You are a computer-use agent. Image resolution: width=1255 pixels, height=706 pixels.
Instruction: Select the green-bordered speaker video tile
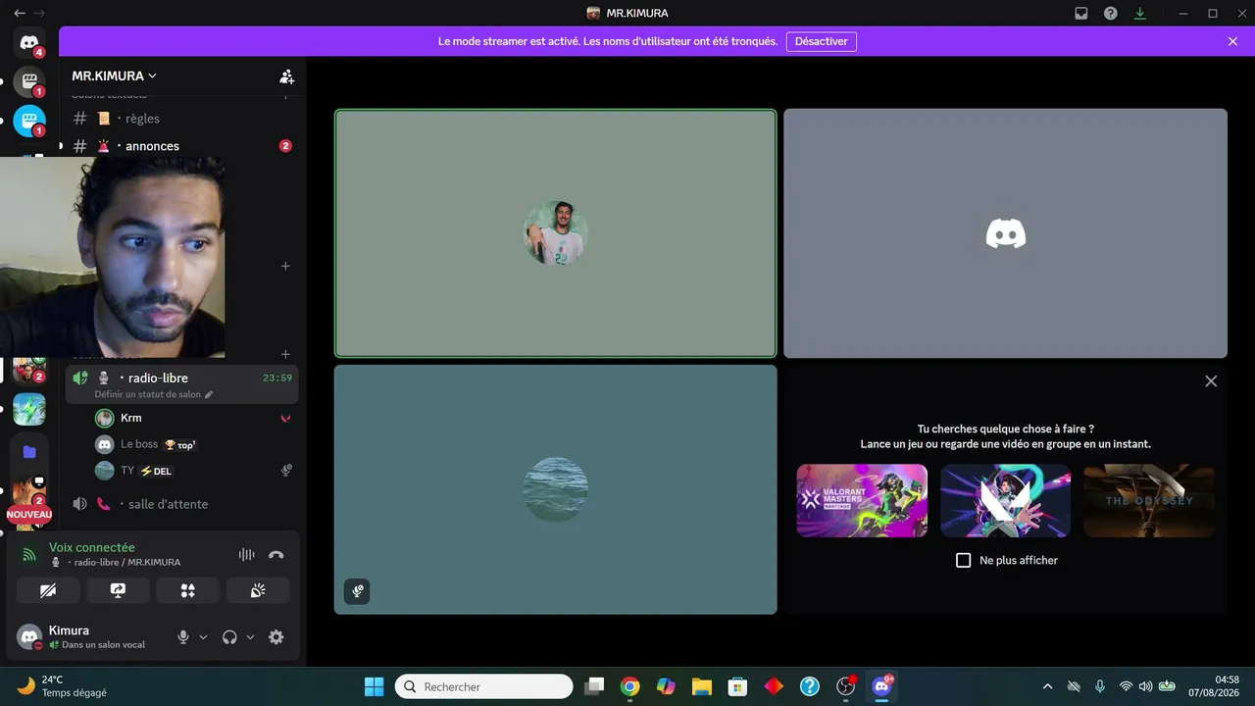click(556, 233)
